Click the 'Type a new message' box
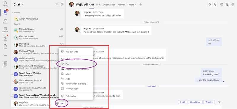Viewport: 237px width, 109px height. pyautogui.click(x=151, y=107)
